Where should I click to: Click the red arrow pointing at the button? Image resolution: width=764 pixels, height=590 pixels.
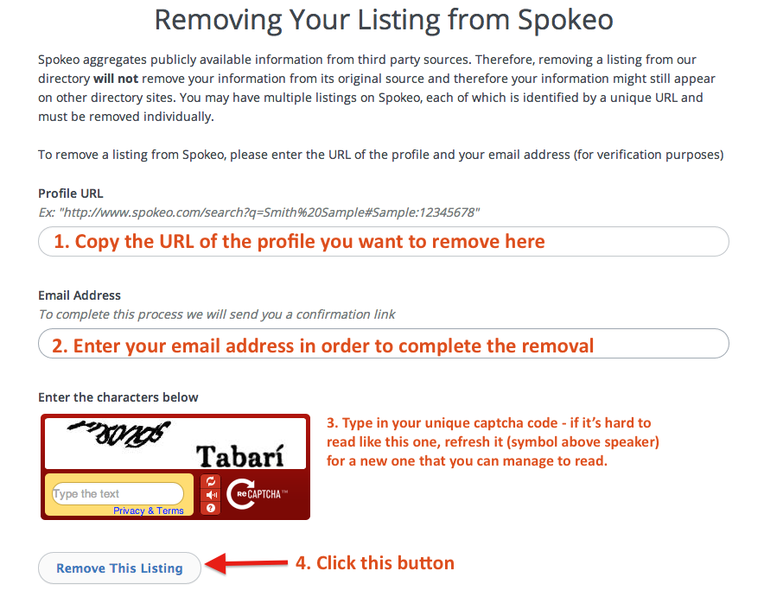(x=246, y=564)
